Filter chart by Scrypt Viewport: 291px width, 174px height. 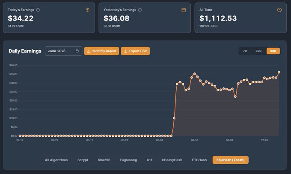click(83, 160)
